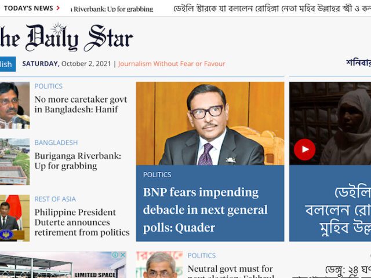This screenshot has height=278, width=371.
Task: Open the Bangladesh category label
Action: tap(56, 142)
